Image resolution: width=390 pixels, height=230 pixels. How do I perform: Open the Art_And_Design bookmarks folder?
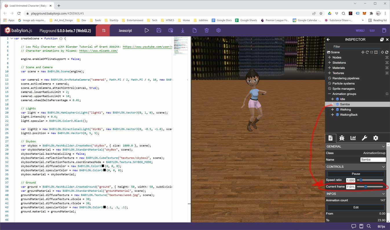tap(61, 20)
